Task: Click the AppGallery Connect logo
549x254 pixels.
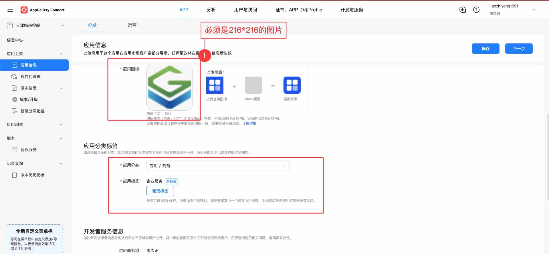Action: [x=24, y=10]
